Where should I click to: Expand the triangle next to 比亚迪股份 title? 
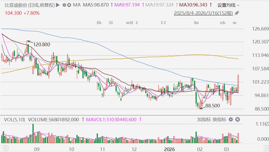tap(58, 5)
